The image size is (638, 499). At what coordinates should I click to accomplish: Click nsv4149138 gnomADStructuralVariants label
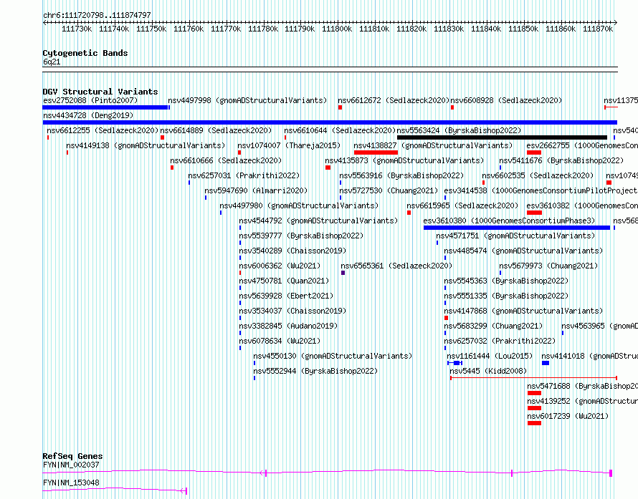[146, 145]
